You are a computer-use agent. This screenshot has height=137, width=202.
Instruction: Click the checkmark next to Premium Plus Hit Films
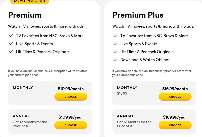point(115,52)
